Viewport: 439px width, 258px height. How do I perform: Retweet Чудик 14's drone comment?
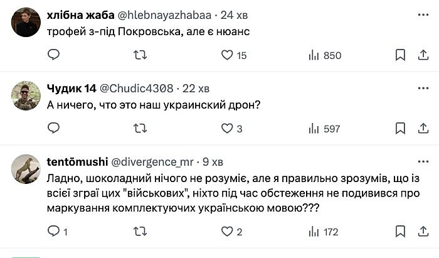pos(141,129)
